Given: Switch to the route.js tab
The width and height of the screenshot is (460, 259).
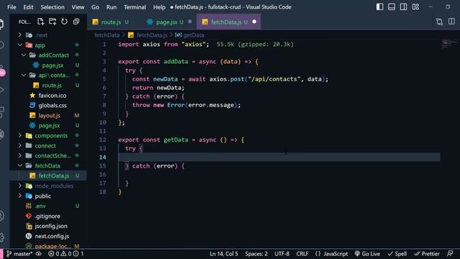Looking at the screenshot, I should click(111, 22).
